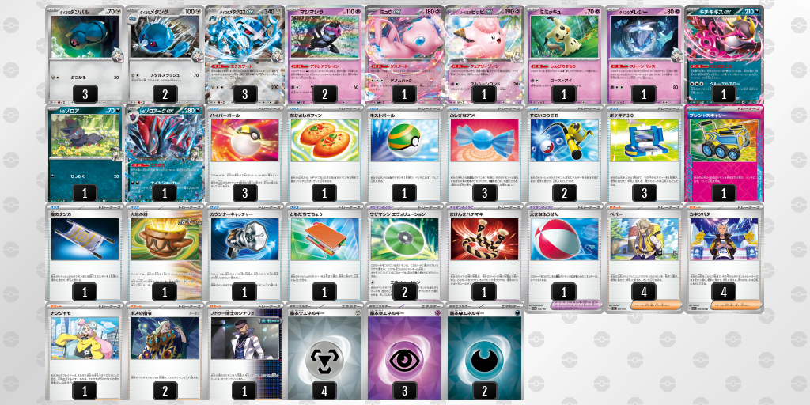Screen dimensions: 810x405
Task: Open the Mimikyu card
Action: point(564,55)
